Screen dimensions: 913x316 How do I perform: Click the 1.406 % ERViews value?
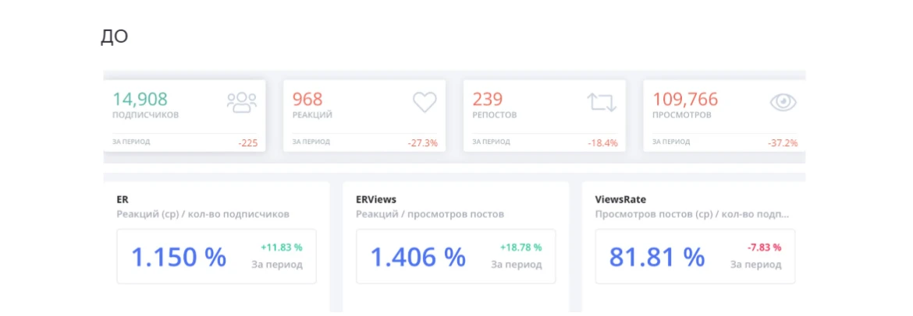[417, 256]
